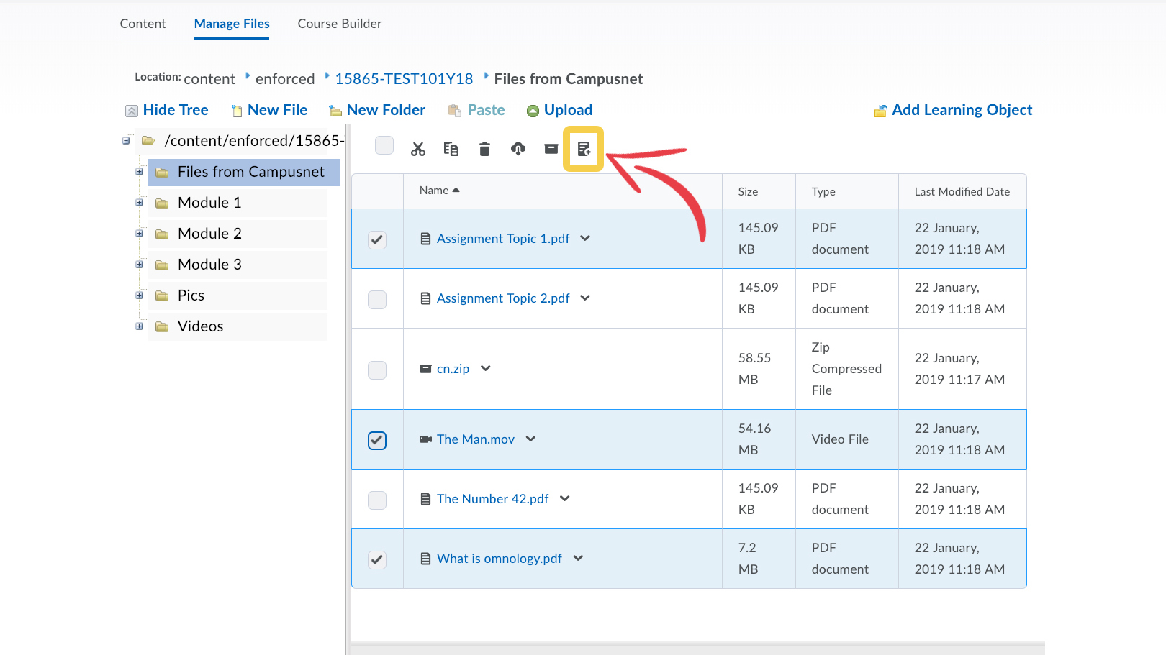Open actions chevron for The Number 42.pdf

point(565,498)
